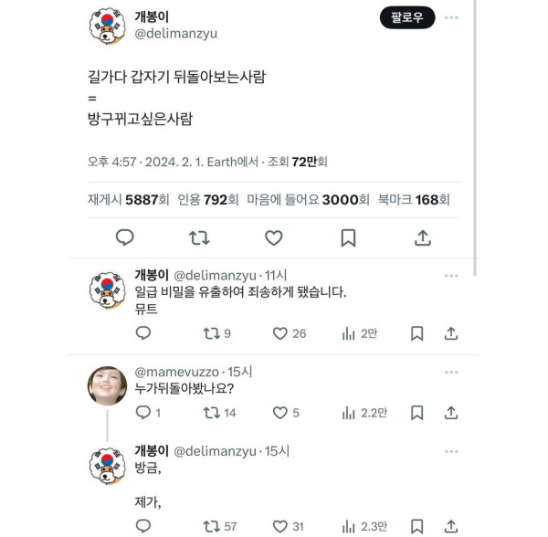Like the main tweet with heart icon
This screenshot has height=537, width=548.
pyautogui.click(x=274, y=238)
